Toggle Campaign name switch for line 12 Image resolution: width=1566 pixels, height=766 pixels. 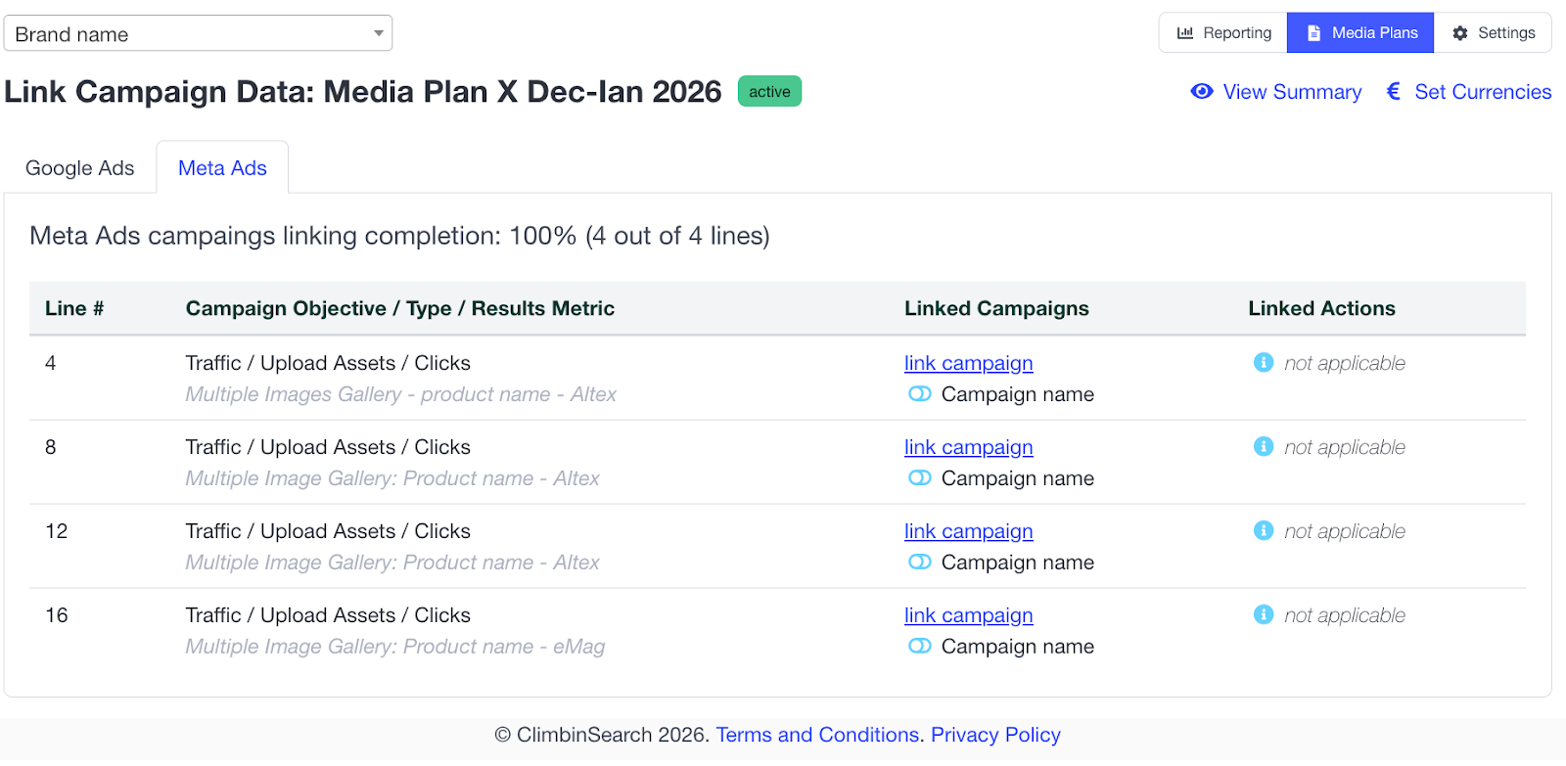[x=920, y=563]
